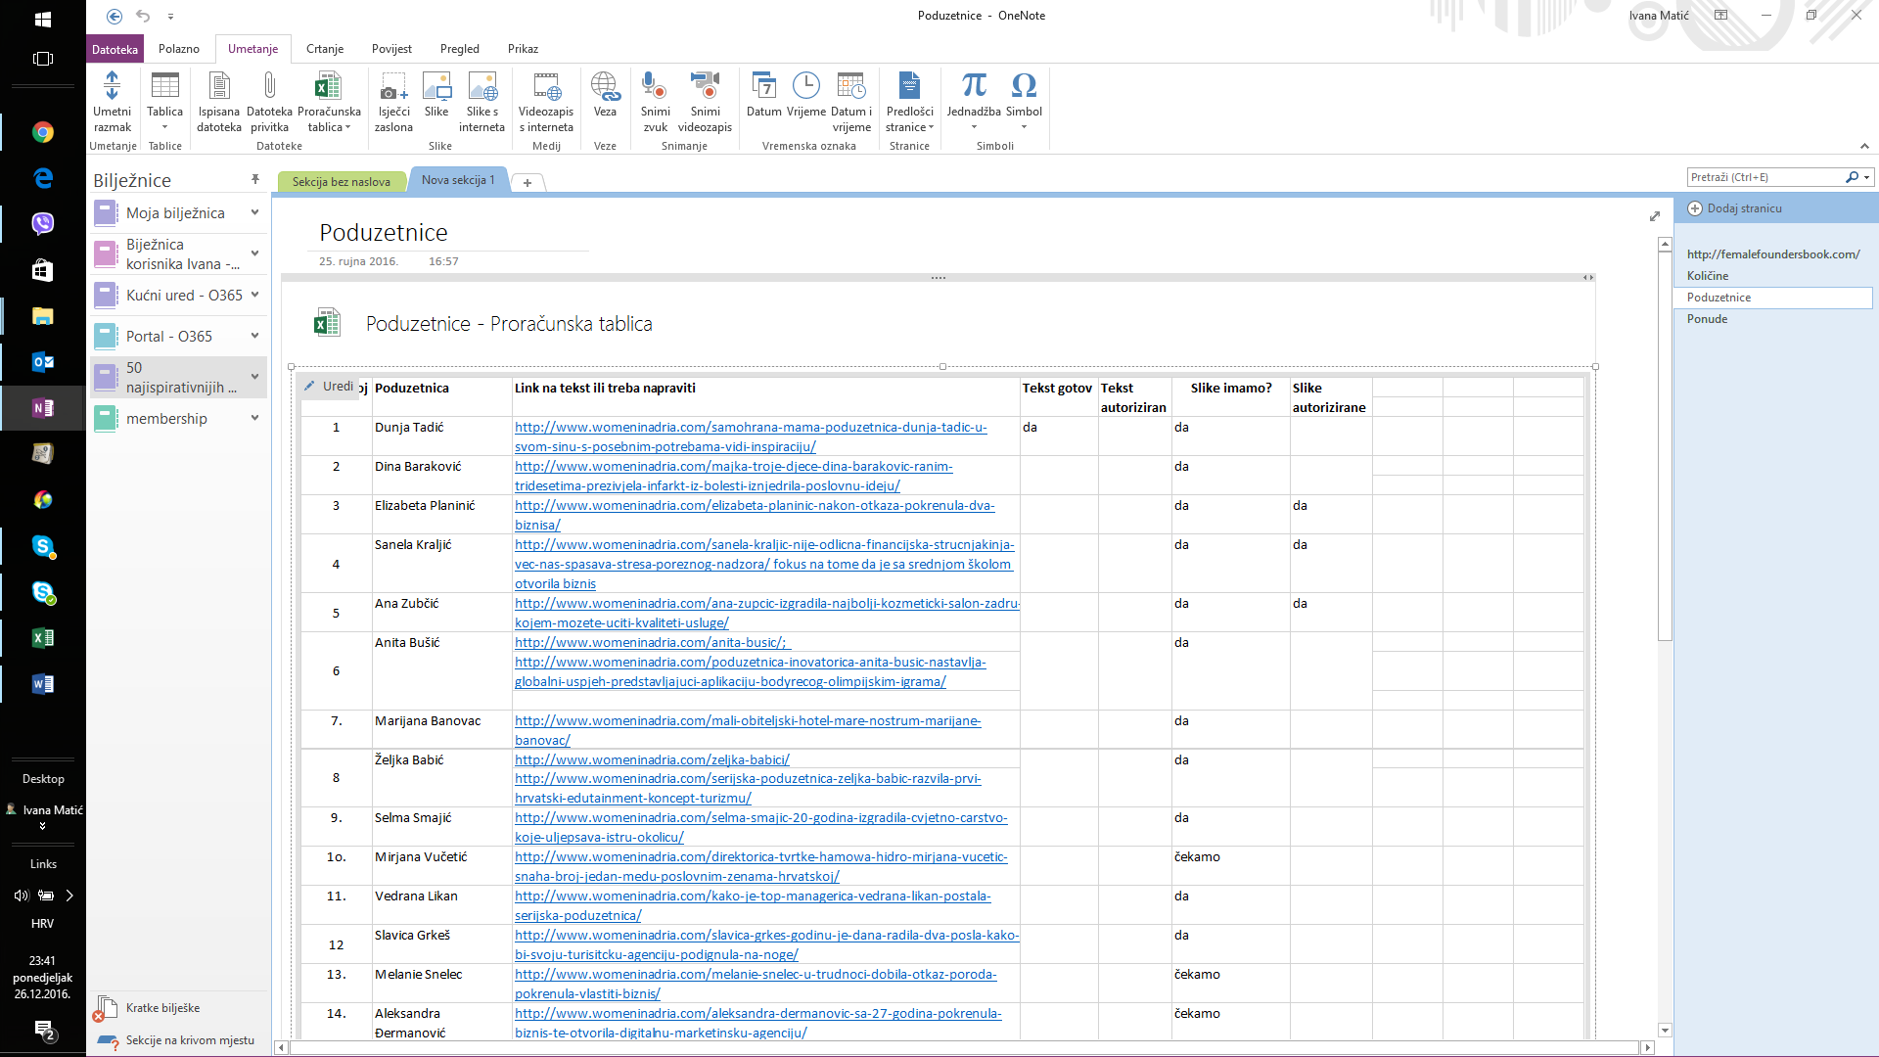Insert Datum i vrijeme stamp

[851, 102]
